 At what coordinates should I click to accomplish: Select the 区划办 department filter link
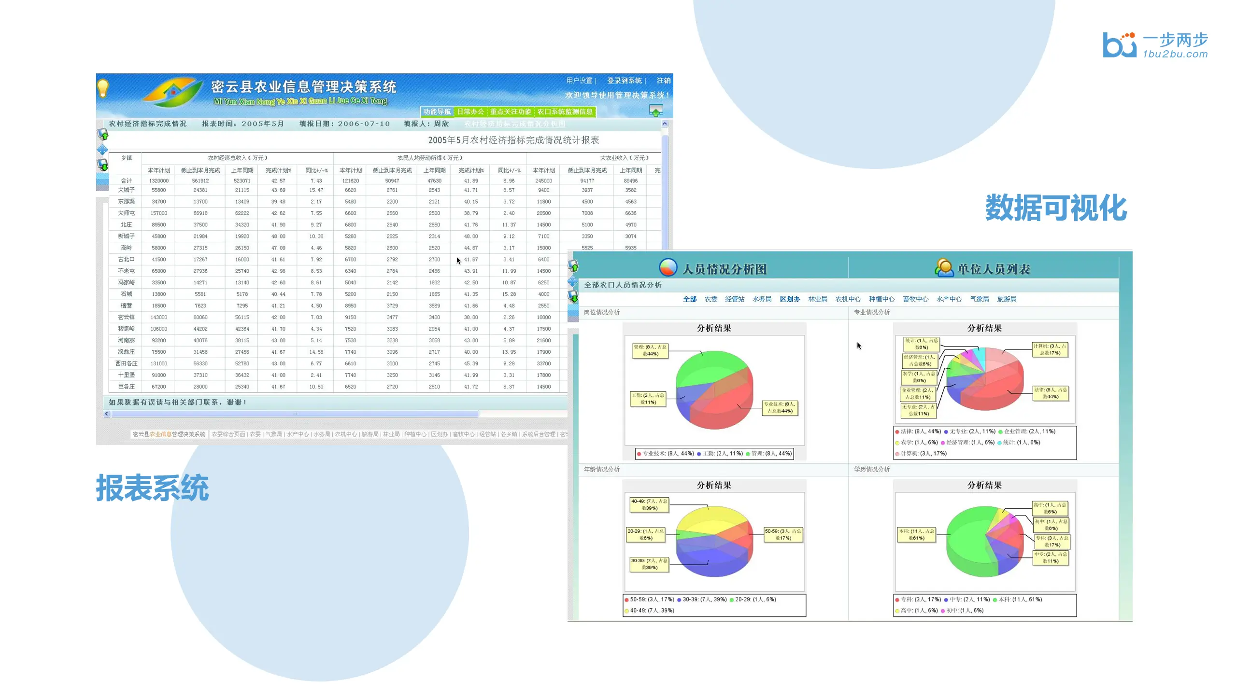click(790, 299)
